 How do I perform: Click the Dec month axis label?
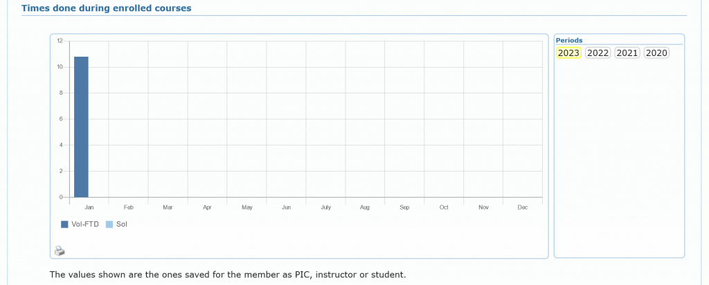(x=523, y=208)
